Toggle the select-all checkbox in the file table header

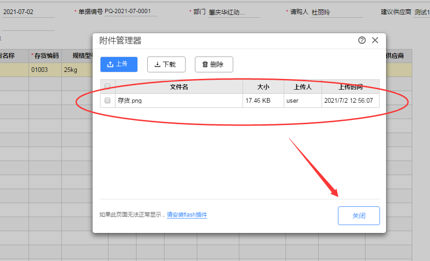coord(107,86)
